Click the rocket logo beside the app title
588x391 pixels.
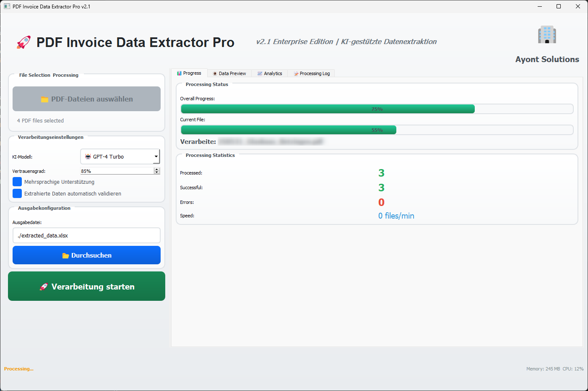pos(23,42)
